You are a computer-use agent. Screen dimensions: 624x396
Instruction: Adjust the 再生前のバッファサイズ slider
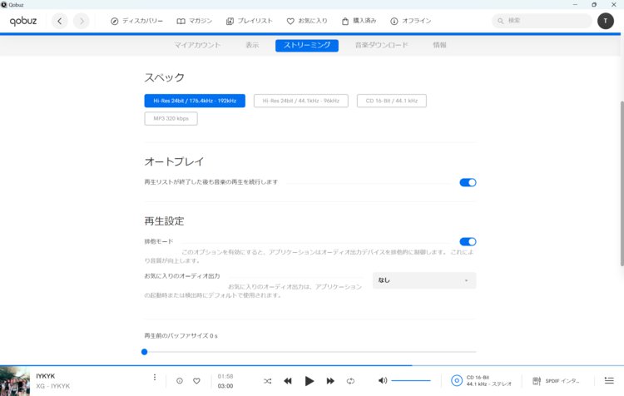pyautogui.click(x=145, y=352)
